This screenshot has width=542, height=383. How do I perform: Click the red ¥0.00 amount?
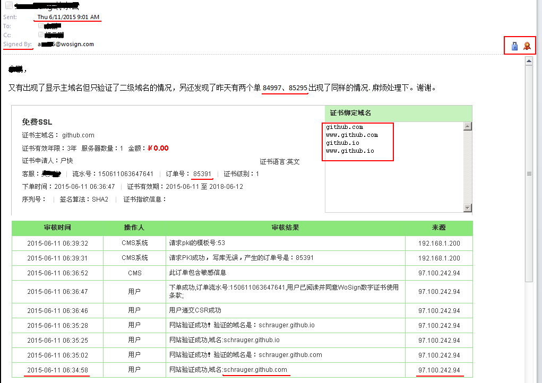coord(158,148)
